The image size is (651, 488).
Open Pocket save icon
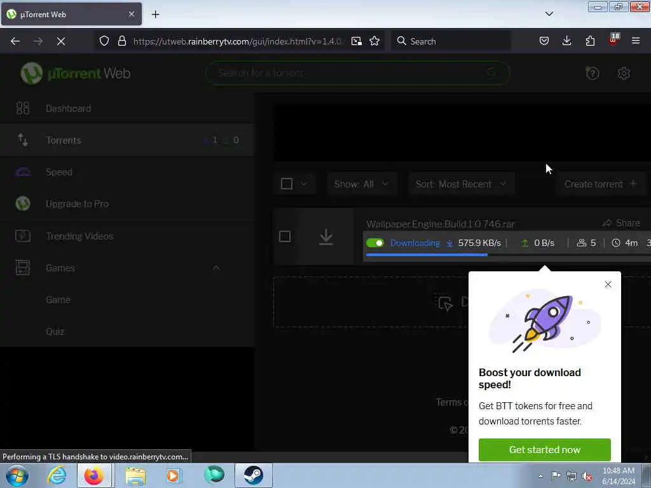tap(544, 41)
